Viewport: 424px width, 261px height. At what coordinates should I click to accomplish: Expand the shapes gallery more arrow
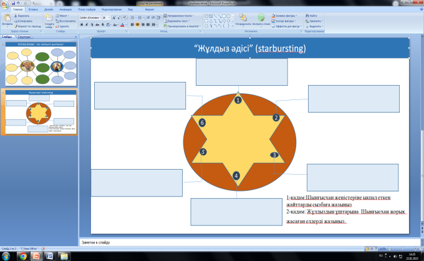pos(233,26)
